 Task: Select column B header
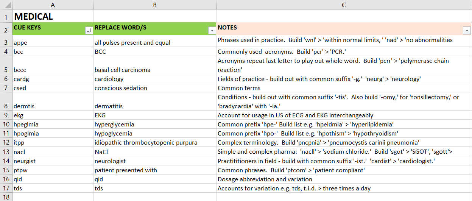(x=155, y=5)
